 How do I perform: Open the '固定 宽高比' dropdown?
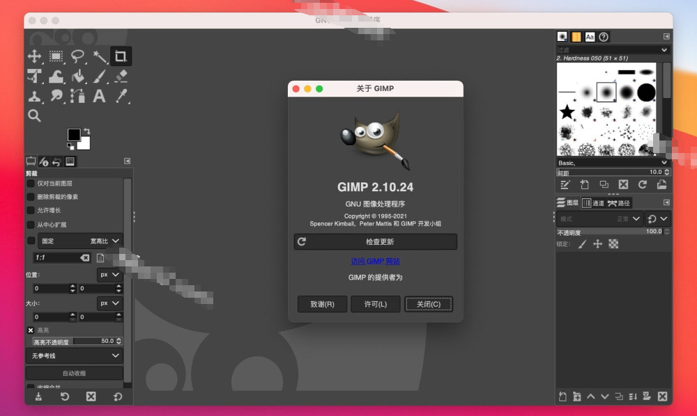(80, 241)
